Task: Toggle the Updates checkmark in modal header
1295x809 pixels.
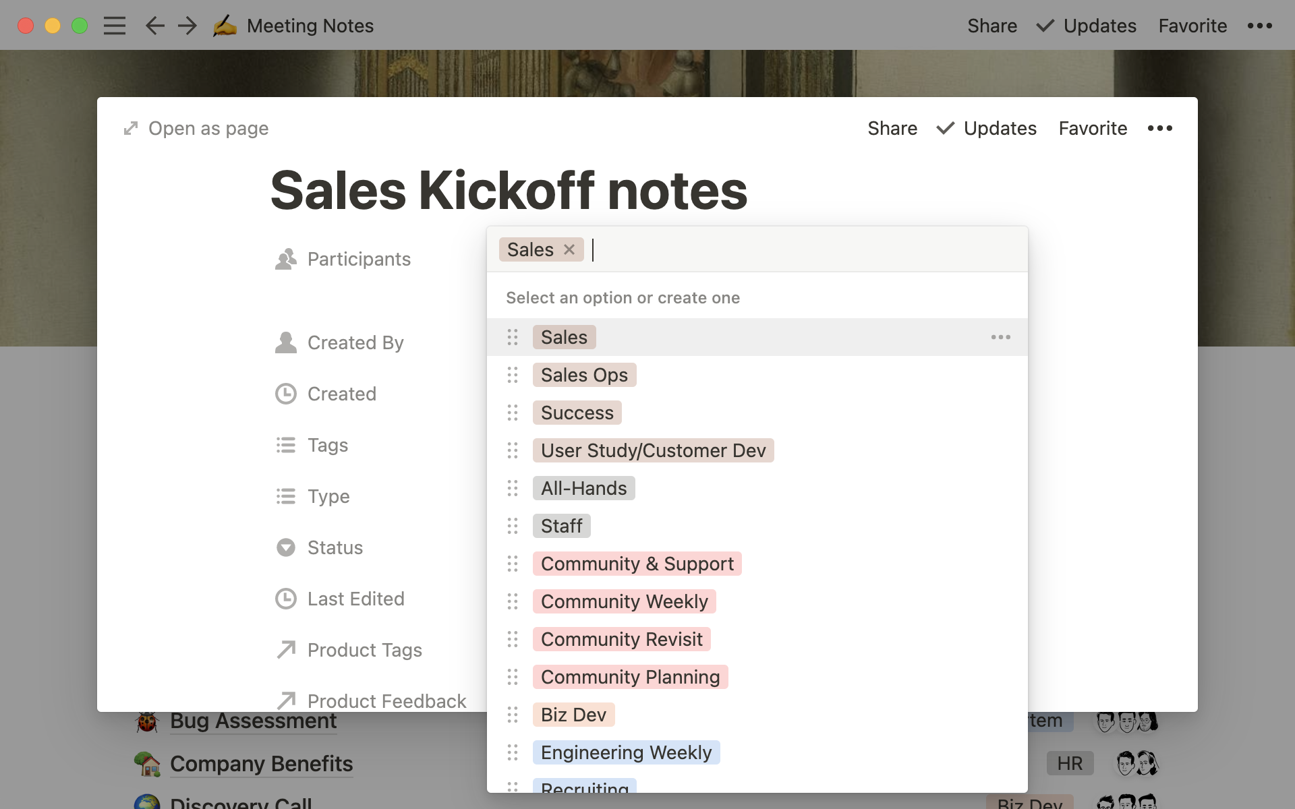Action: pos(946,129)
